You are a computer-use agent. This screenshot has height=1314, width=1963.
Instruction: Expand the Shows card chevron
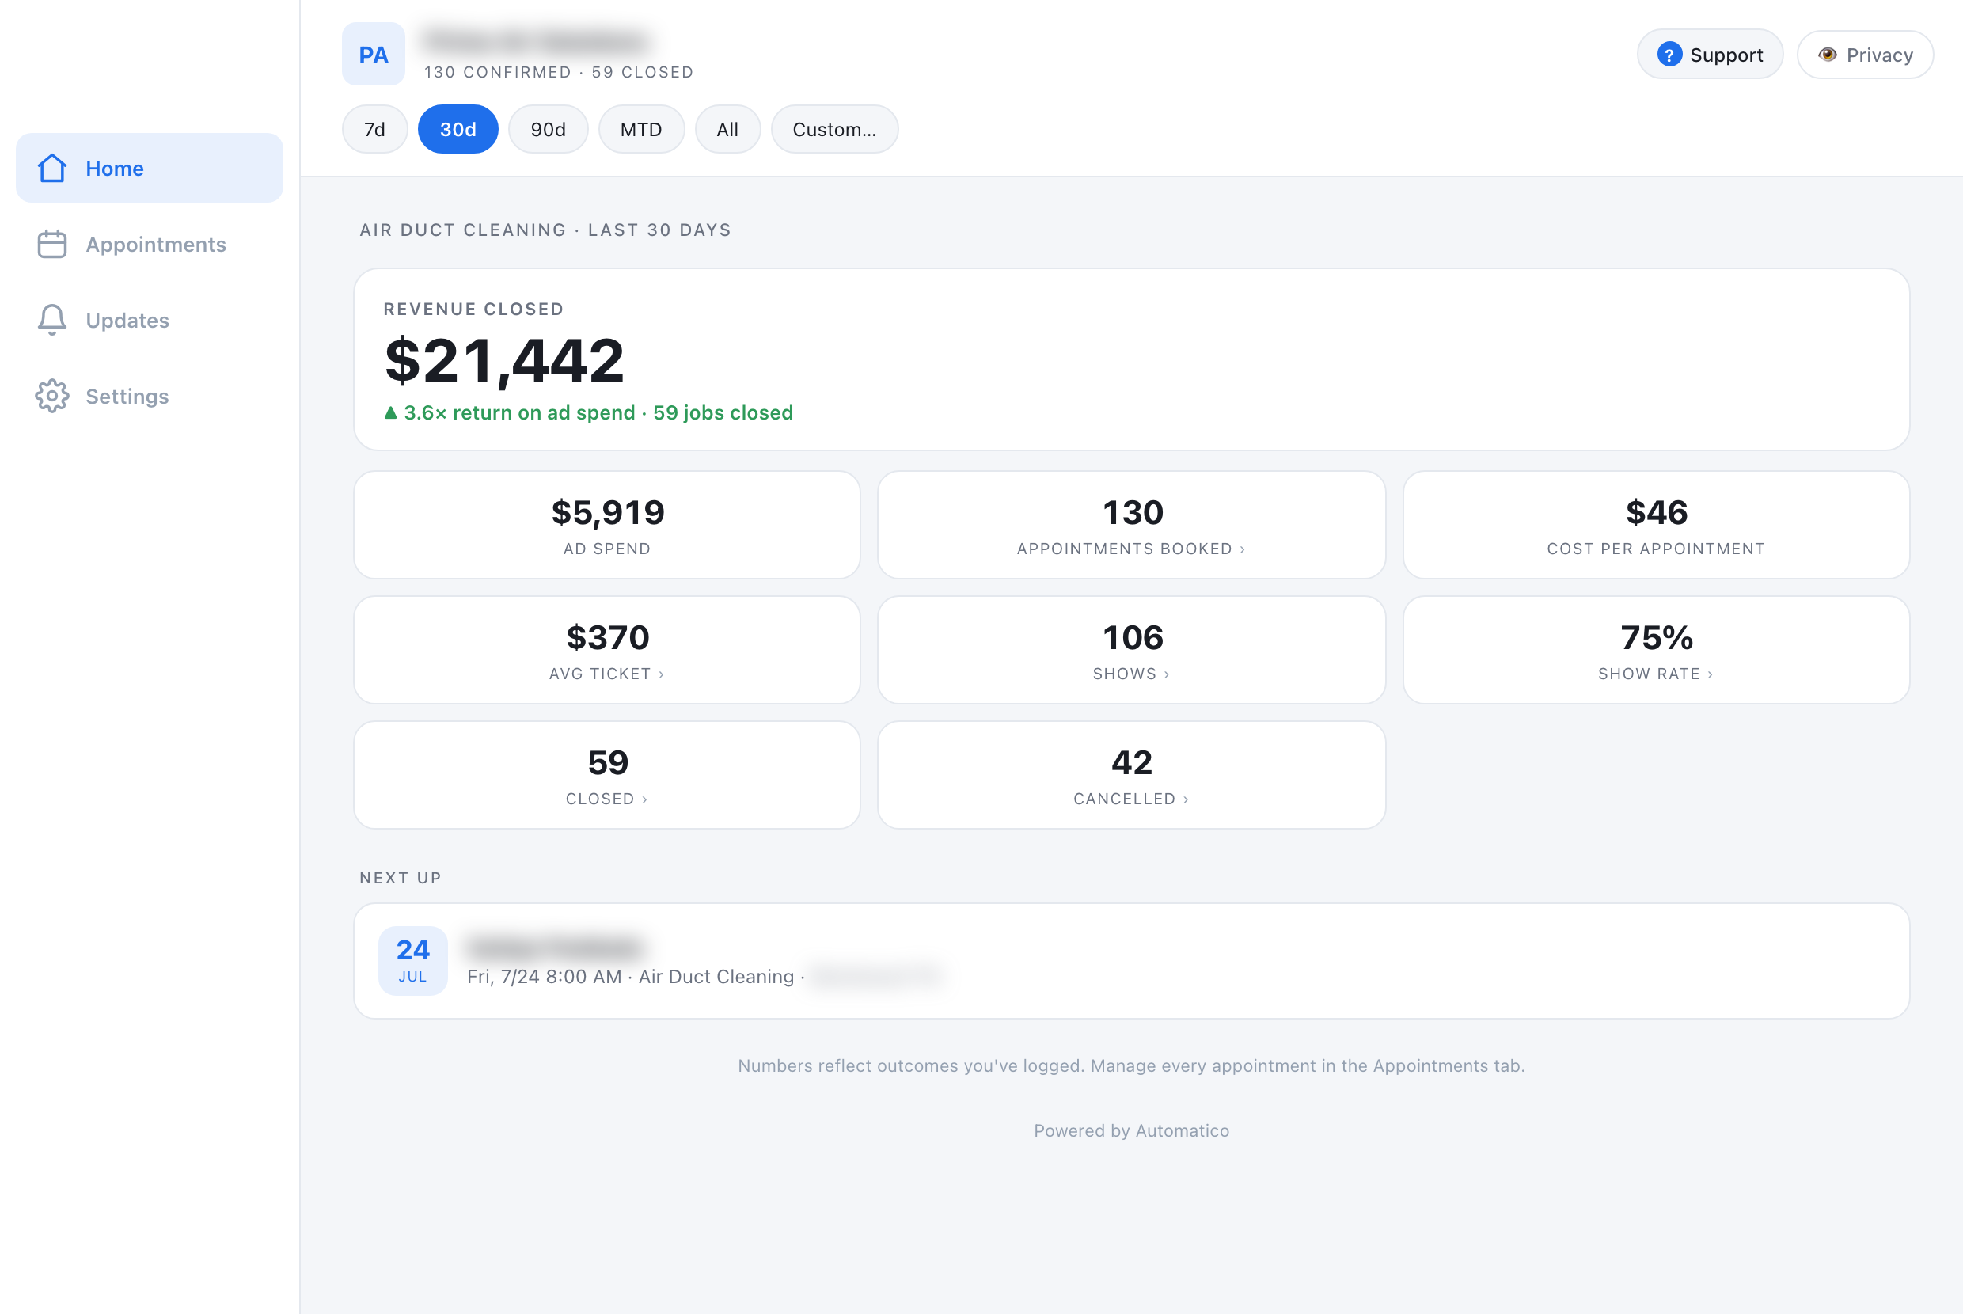tap(1166, 674)
